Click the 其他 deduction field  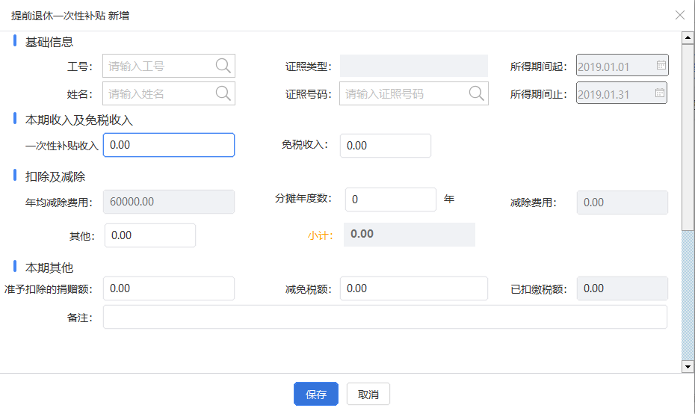150,235
